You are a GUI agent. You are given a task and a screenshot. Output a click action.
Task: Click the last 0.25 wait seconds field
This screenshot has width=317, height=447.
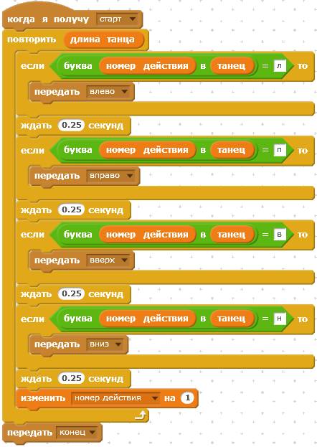72,378
